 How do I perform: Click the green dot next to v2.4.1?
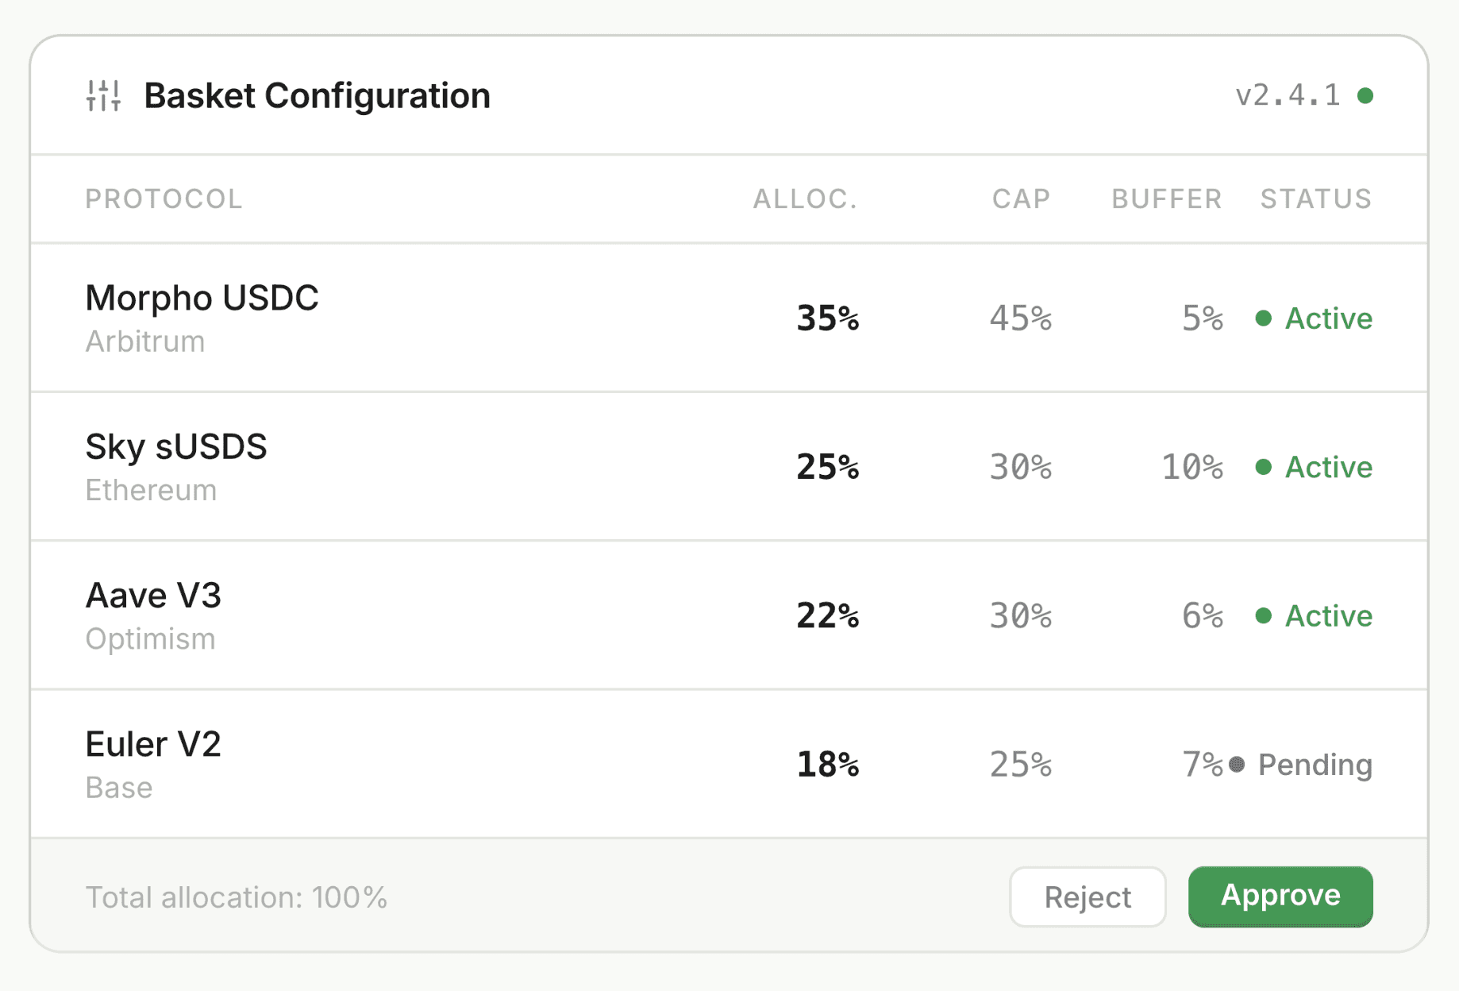(1365, 96)
